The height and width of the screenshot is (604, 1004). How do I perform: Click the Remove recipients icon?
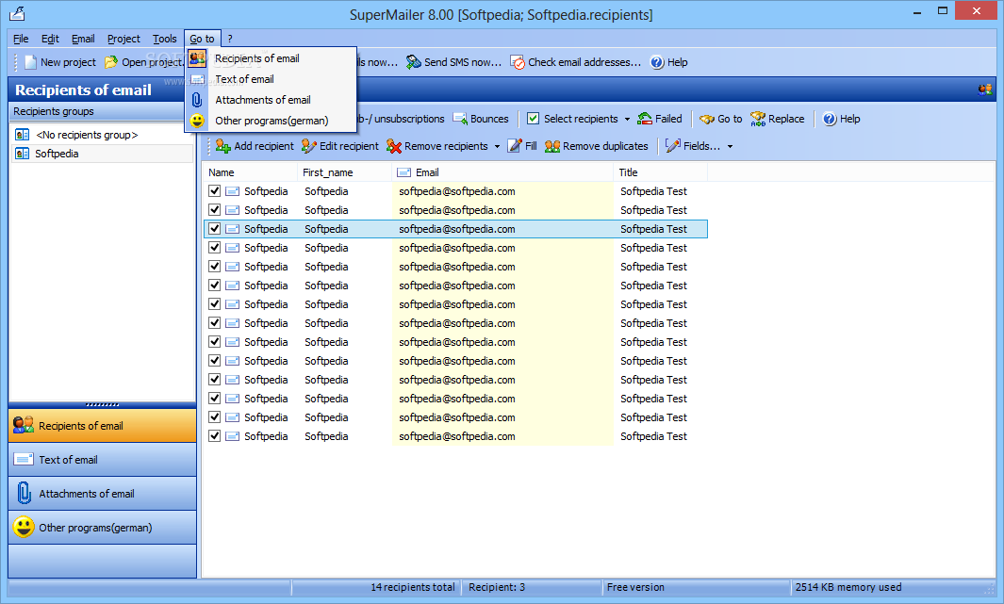point(394,146)
